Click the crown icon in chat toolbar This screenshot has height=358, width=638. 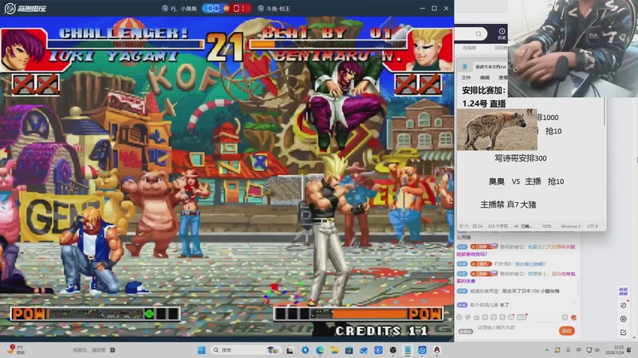[476, 317]
